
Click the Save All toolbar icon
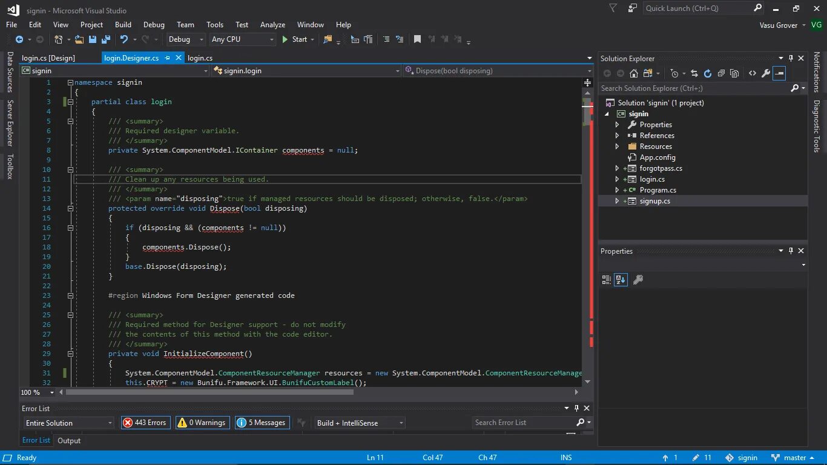(106, 39)
